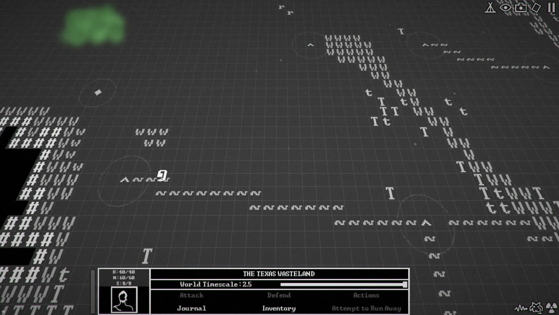
Task: Click the tilted card icon
Action: click(x=536, y=8)
